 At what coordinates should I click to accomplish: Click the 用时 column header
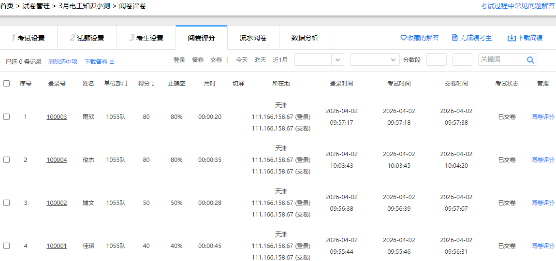coord(209,84)
